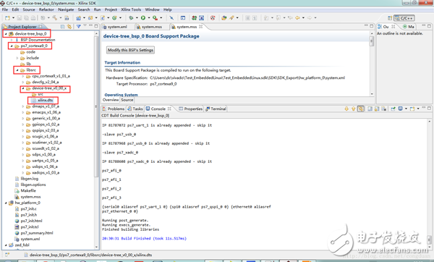Click Collapse All in Project Explorer
The image size is (434, 262).
tap(62, 27)
